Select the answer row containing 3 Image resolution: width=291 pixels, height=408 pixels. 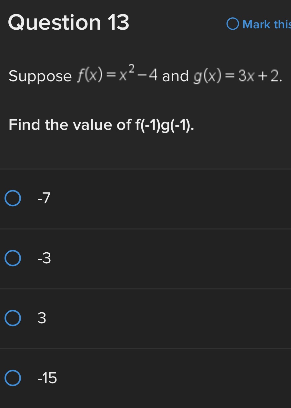coord(145,318)
